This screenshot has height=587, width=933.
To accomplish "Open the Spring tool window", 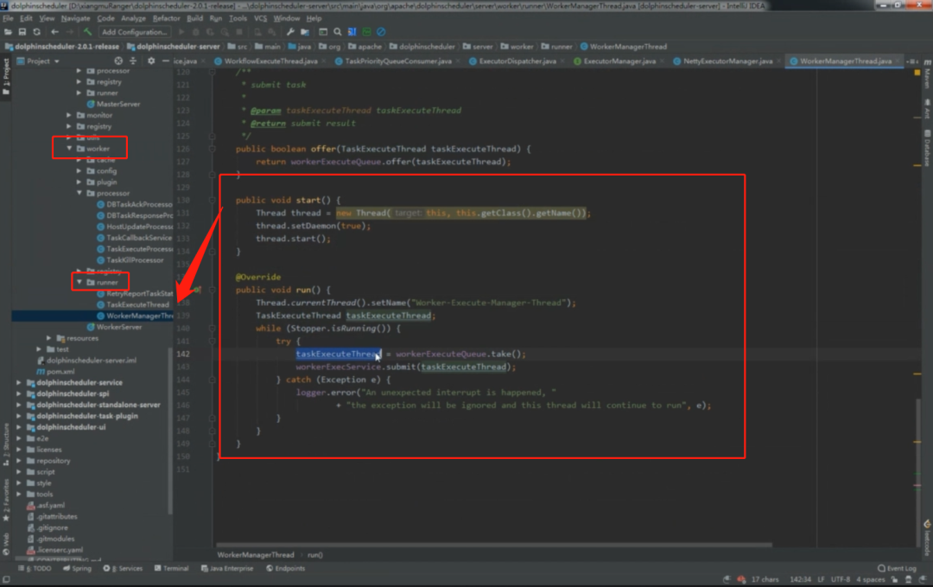I will point(78,569).
